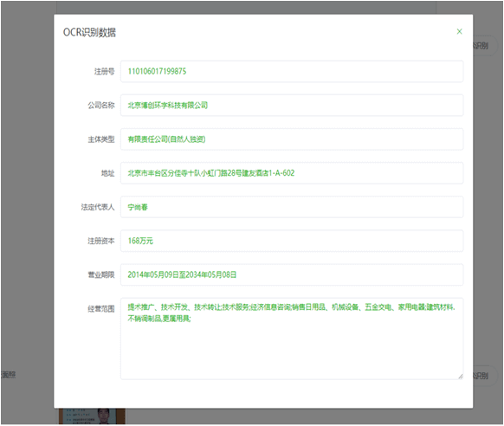The width and height of the screenshot is (504, 426).
Task: Click the 注册号 label
Action: coord(104,71)
